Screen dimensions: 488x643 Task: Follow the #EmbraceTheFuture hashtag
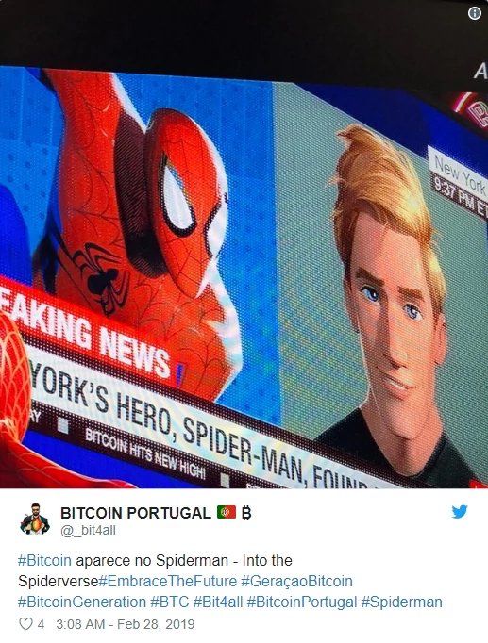(167, 581)
